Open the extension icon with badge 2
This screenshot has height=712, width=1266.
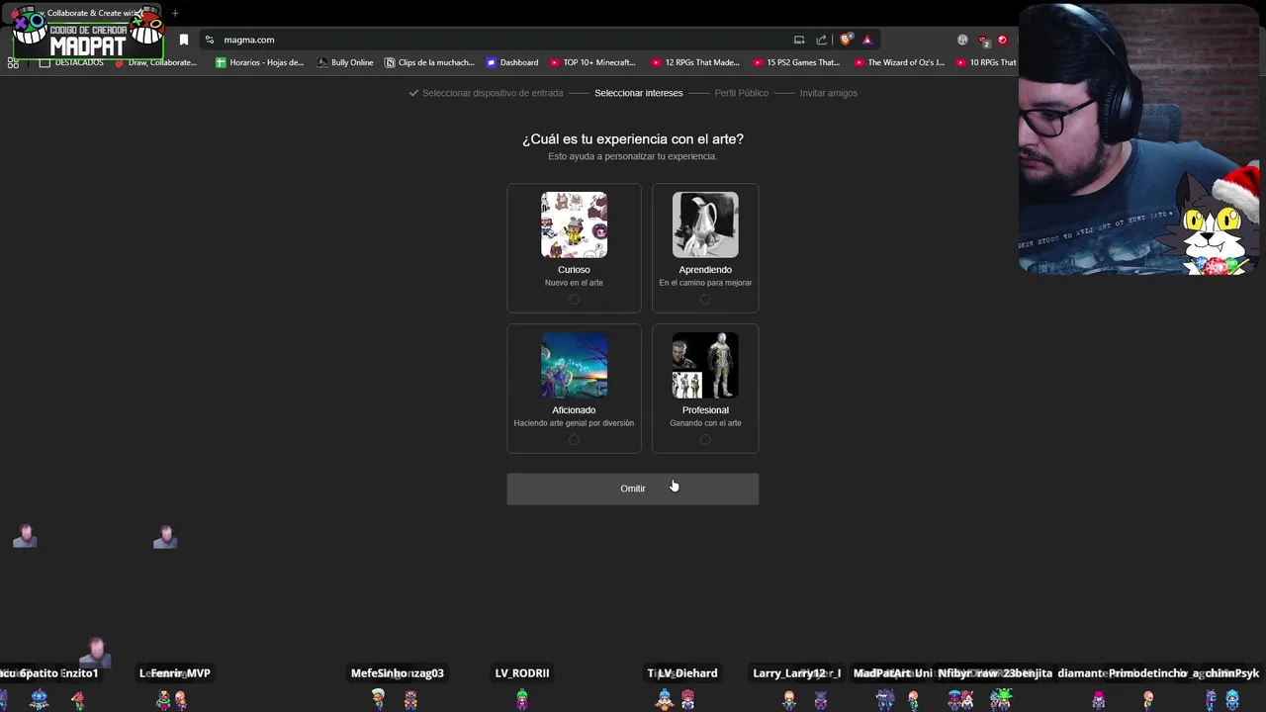(x=983, y=41)
